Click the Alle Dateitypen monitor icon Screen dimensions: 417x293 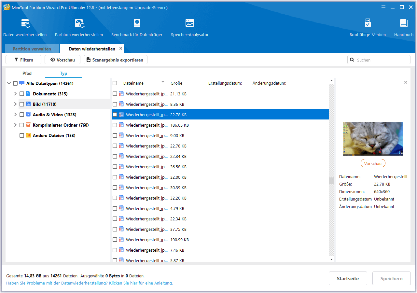pos(22,83)
